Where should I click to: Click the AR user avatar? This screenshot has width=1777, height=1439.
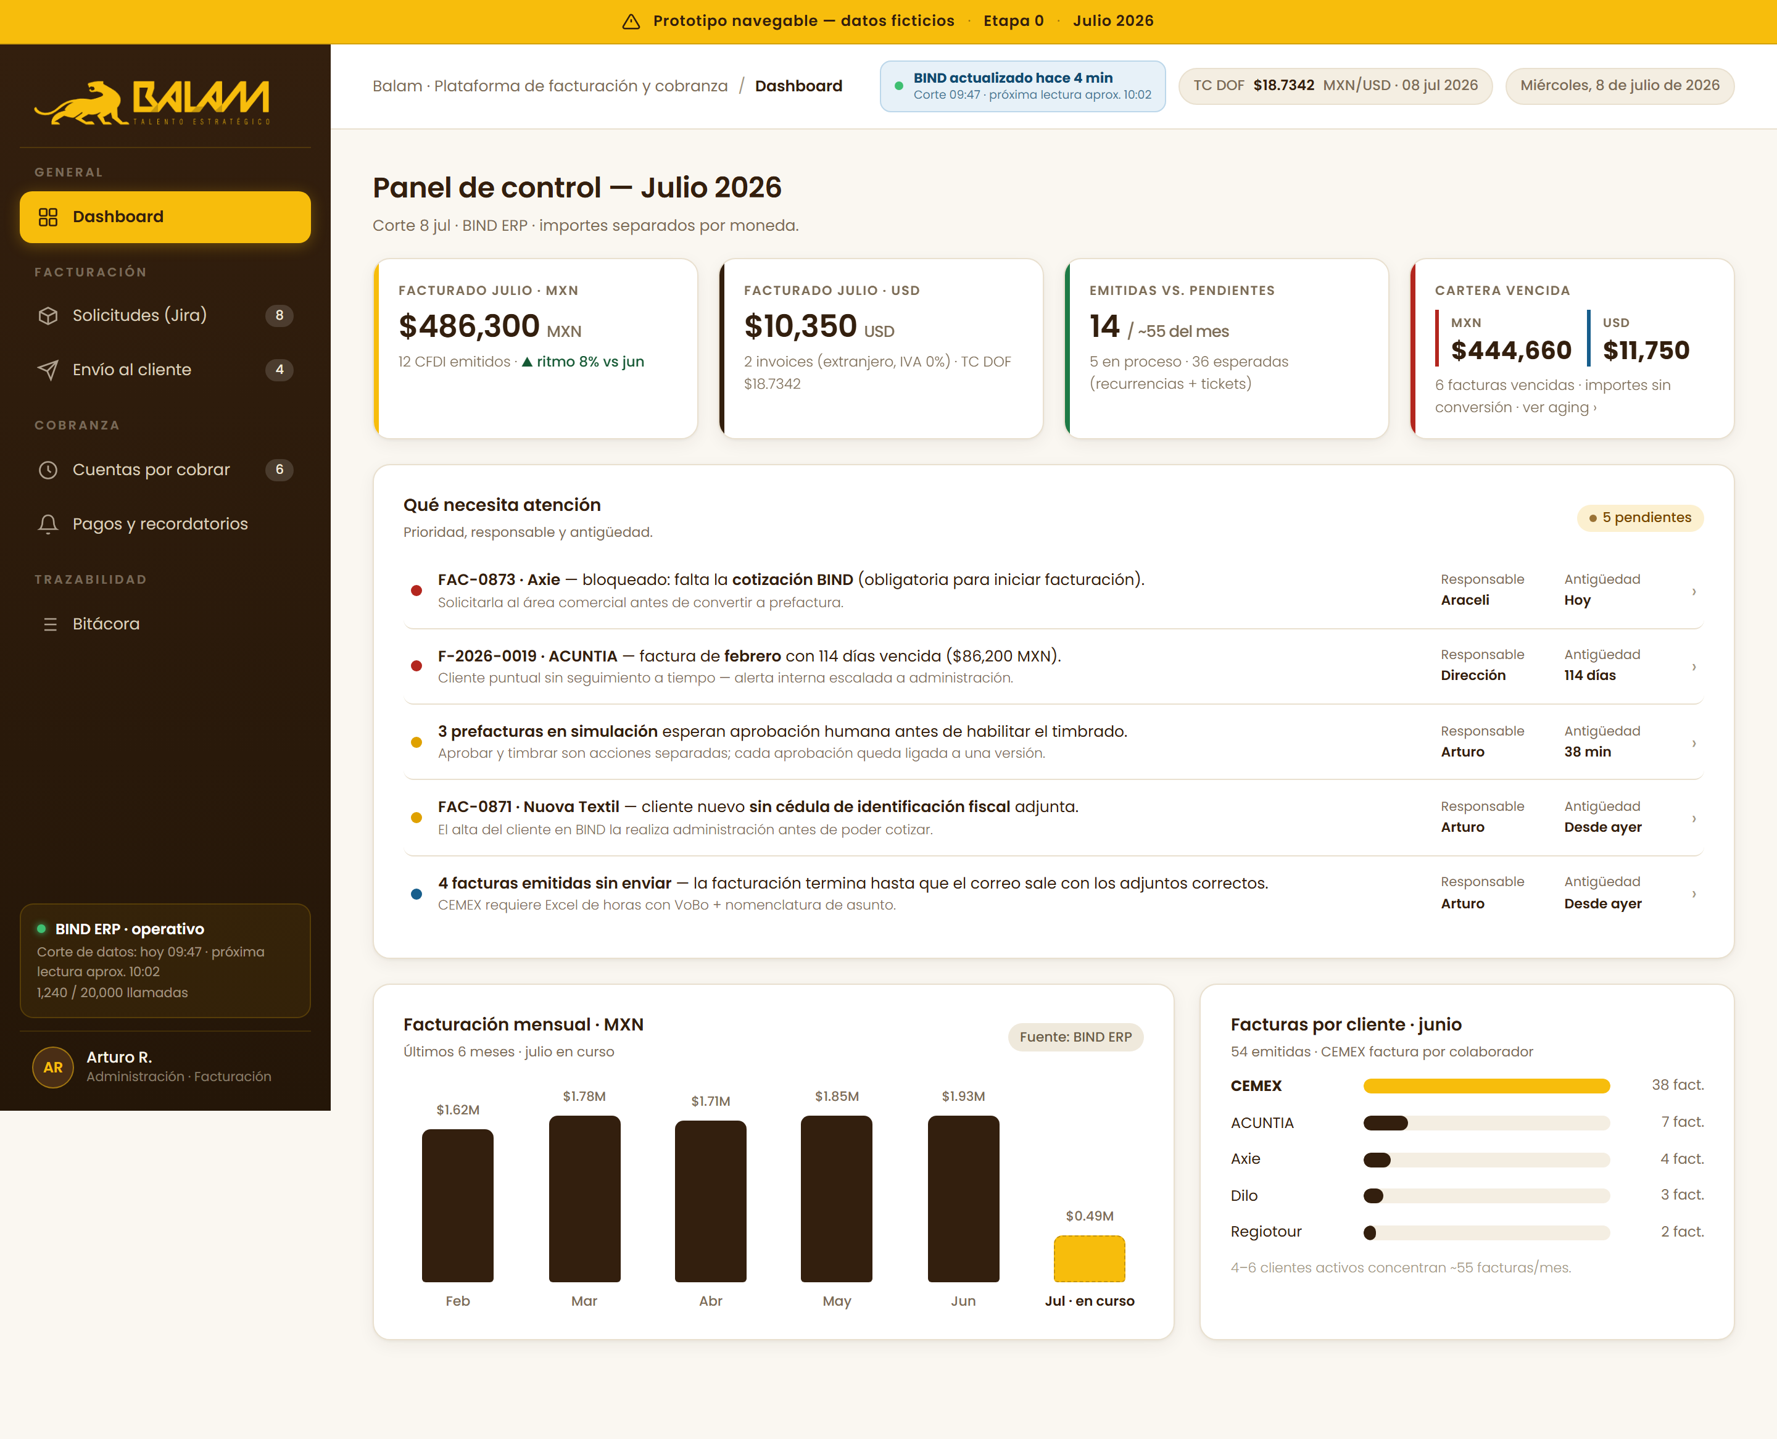pos(53,1067)
